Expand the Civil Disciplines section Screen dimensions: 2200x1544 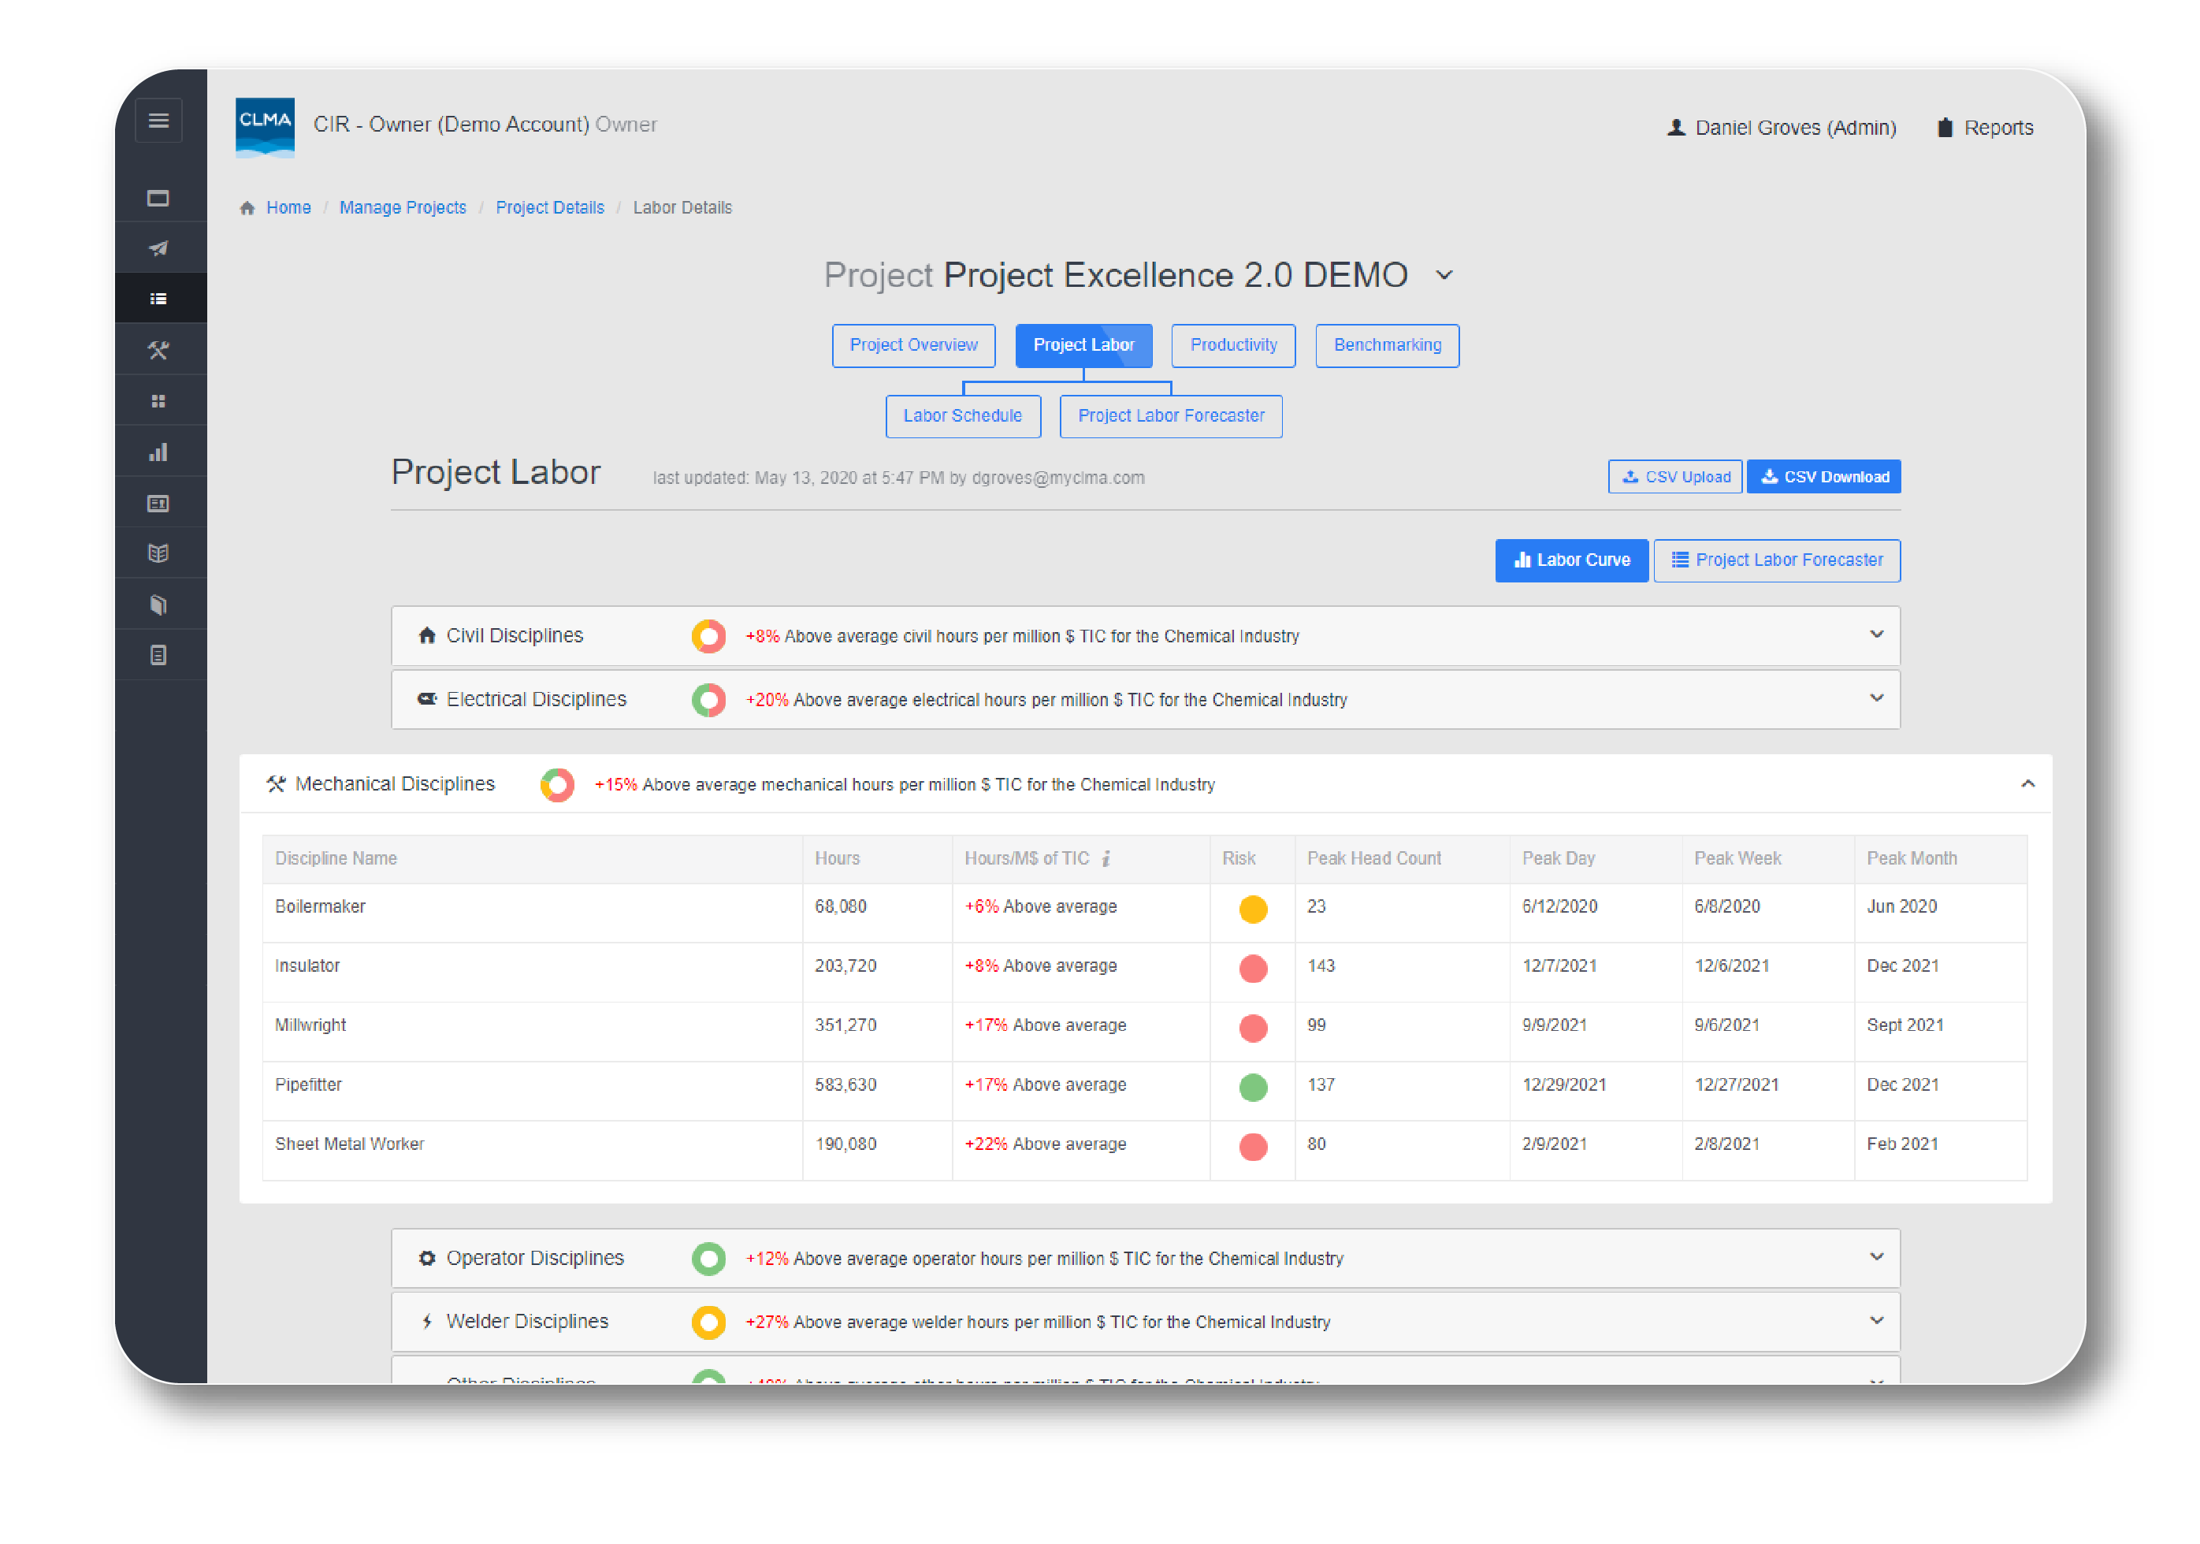(x=1875, y=634)
